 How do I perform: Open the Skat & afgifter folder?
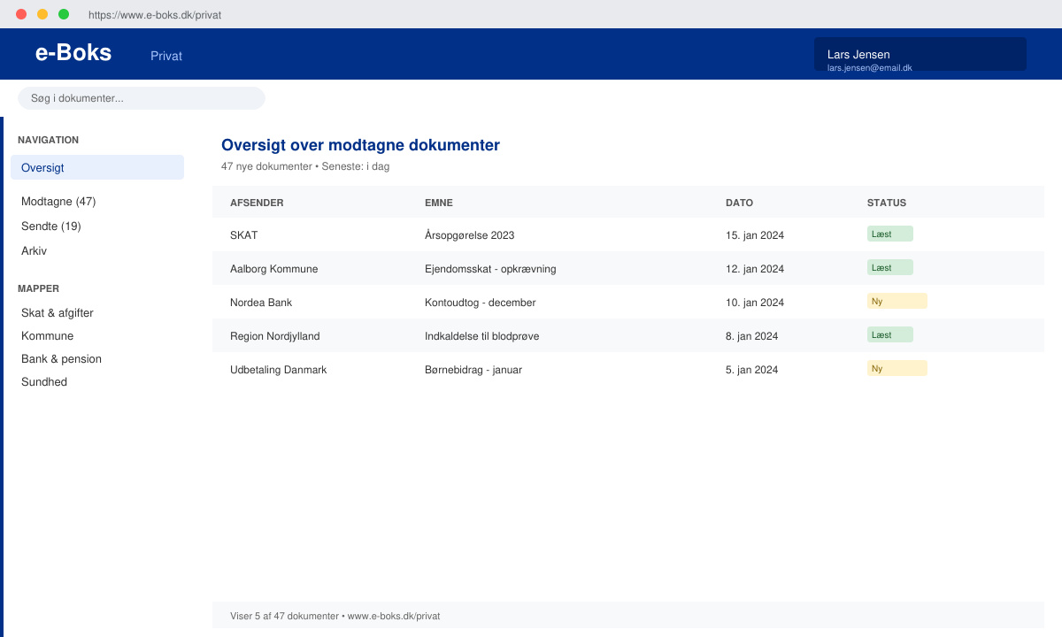point(58,313)
